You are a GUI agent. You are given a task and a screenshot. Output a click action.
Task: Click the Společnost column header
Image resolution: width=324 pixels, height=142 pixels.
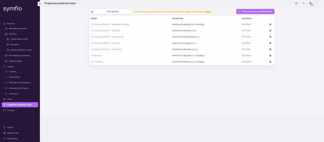(178, 18)
